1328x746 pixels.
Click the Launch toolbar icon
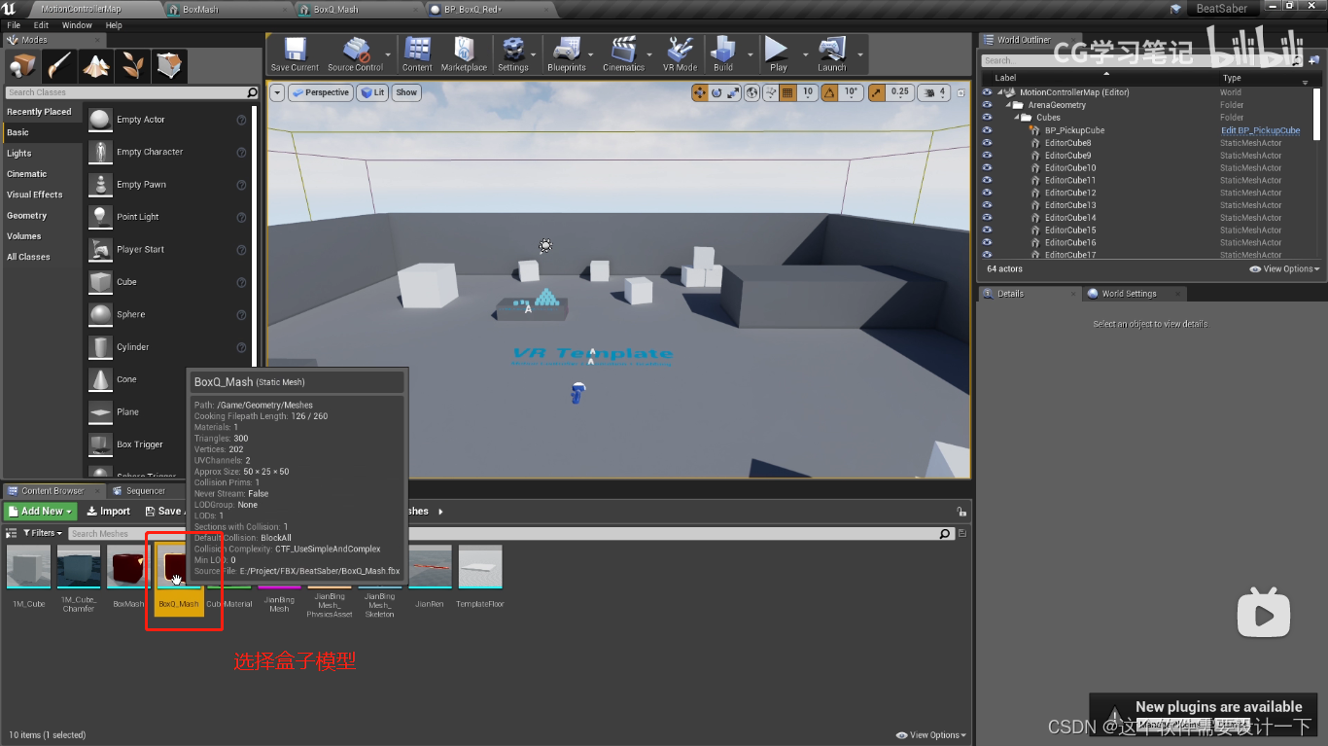pos(831,53)
